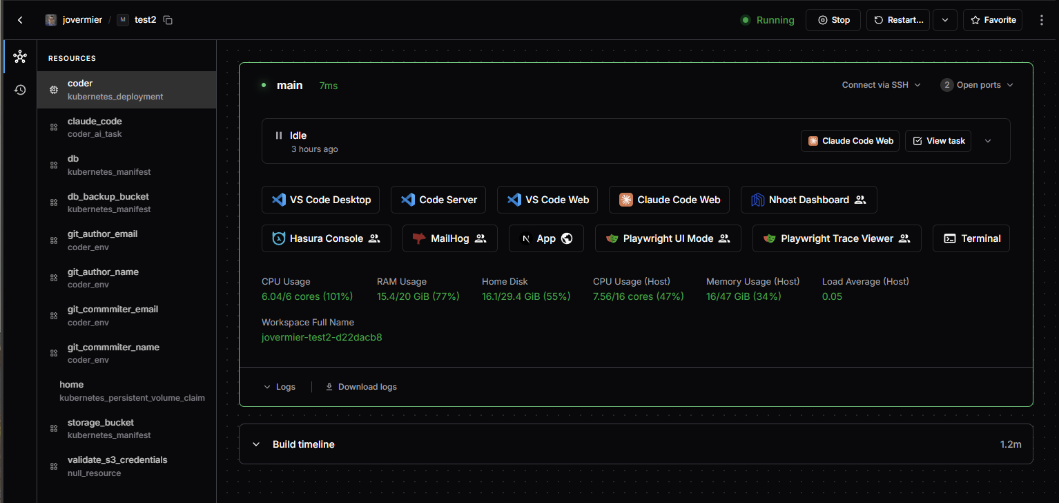
Task: Launch VS Code Web app
Action: click(x=547, y=200)
